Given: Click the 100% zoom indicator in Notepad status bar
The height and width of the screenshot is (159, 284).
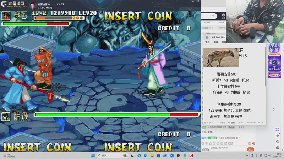Looking at the screenshot, I should [241, 123].
